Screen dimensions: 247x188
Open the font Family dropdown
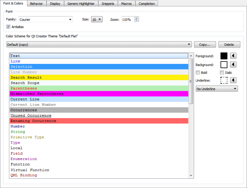tap(70, 19)
